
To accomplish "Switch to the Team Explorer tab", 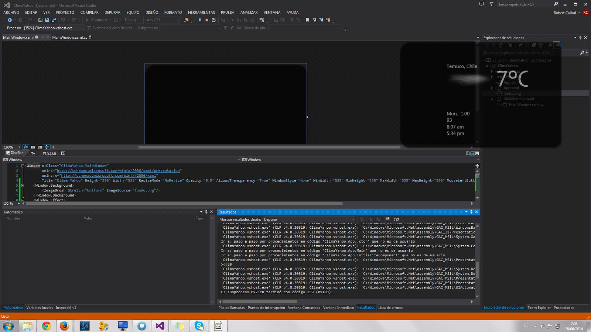I will coord(539,308).
